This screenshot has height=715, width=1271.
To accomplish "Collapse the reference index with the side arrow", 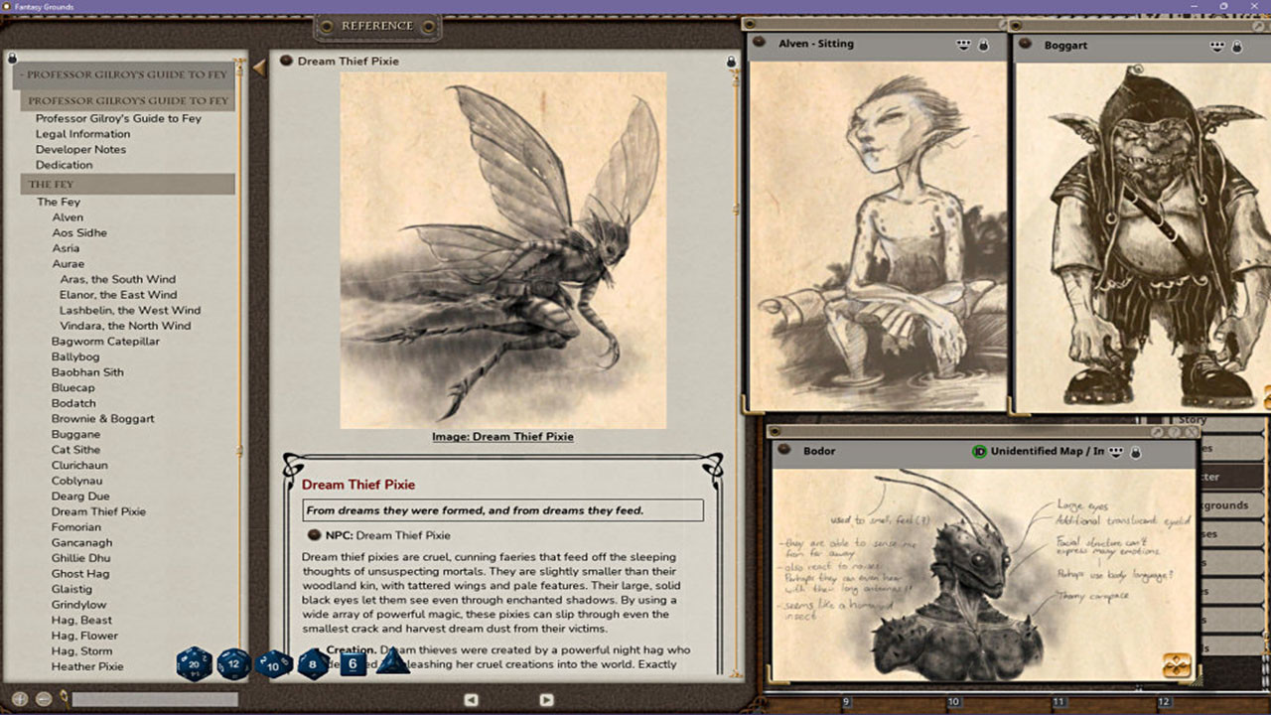I will [259, 68].
